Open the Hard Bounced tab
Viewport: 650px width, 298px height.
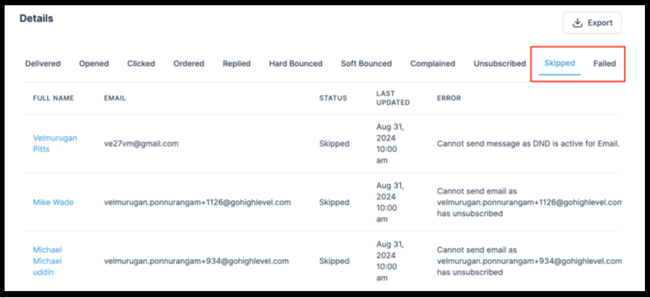pos(296,63)
